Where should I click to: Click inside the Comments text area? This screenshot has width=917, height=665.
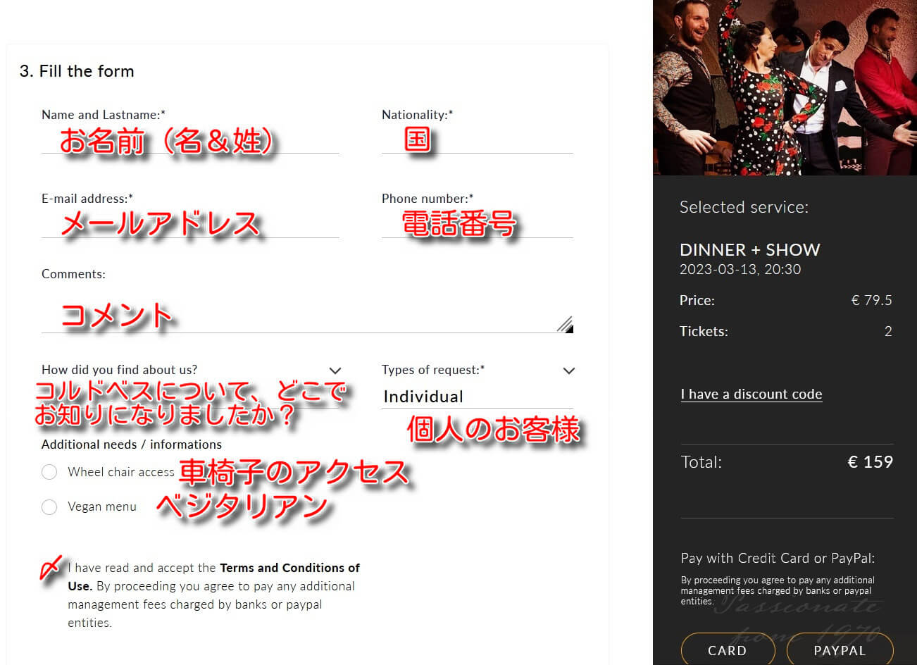[303, 313]
